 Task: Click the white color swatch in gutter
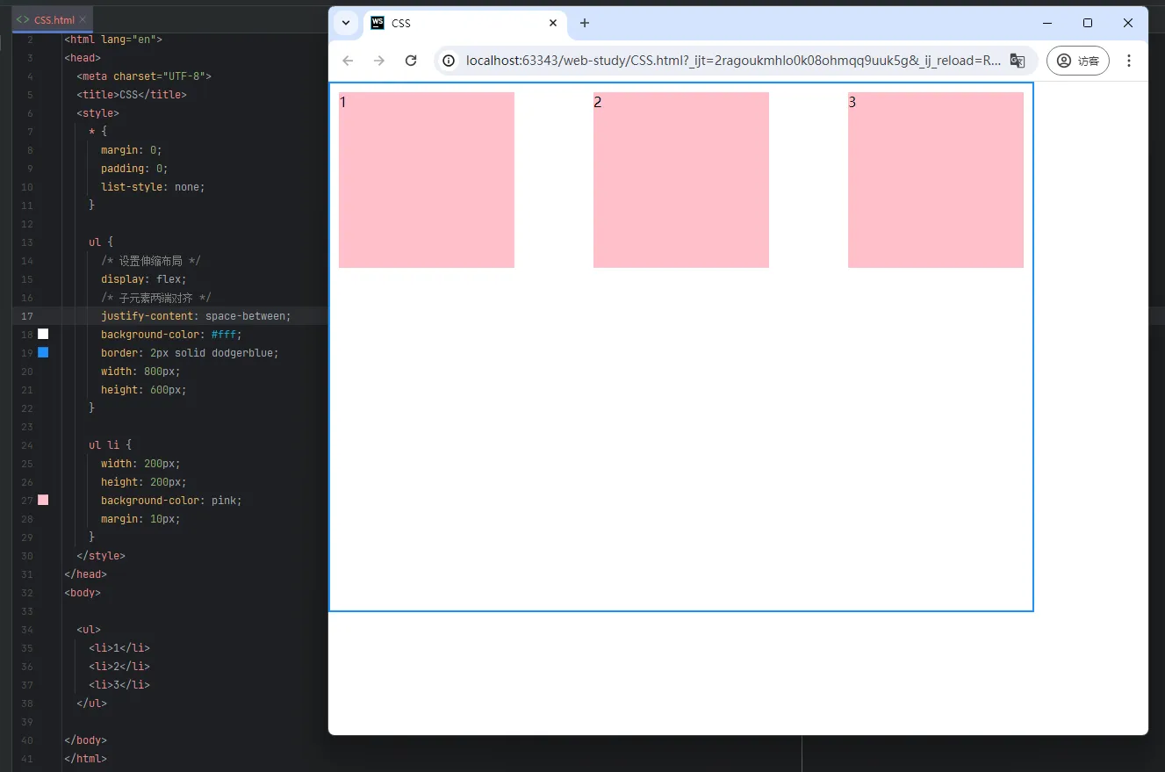tap(43, 334)
